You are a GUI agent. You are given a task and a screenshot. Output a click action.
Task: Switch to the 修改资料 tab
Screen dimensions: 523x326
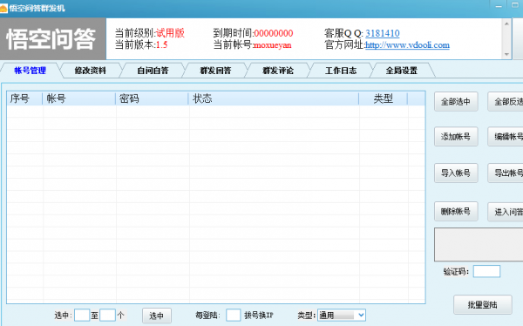(90, 71)
